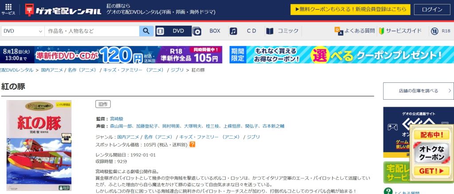The width and height of the screenshot is (454, 194).
Task: Select the CD tab
Action: pyautogui.click(x=247, y=31)
